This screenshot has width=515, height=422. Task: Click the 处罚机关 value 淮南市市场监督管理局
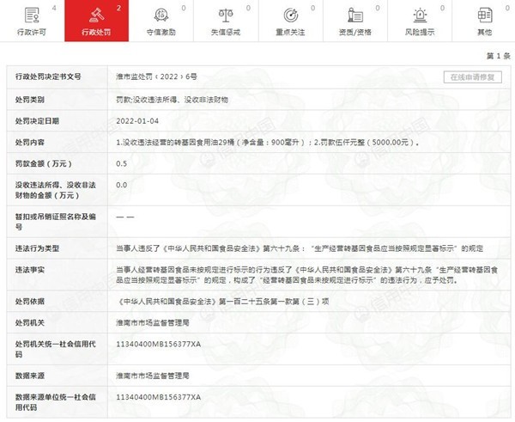(x=153, y=322)
